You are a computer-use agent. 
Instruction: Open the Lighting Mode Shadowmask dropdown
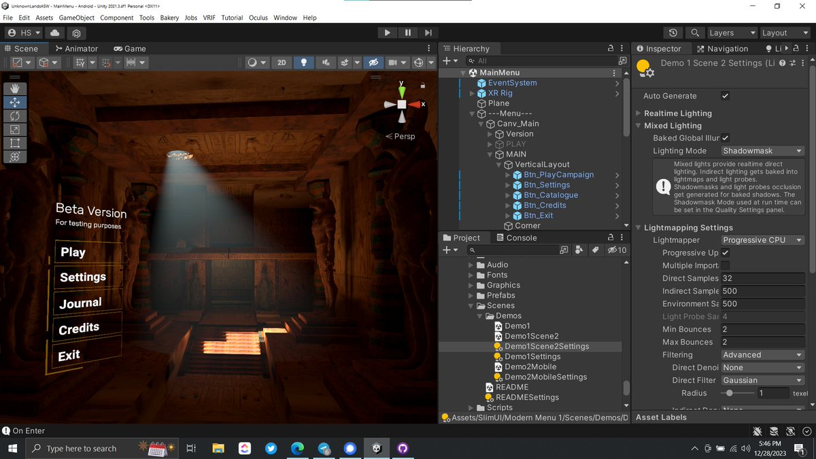coord(762,151)
